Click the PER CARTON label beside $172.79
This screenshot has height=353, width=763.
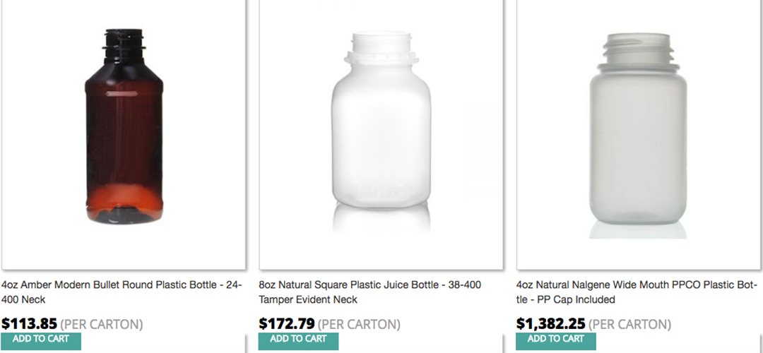[x=359, y=325]
